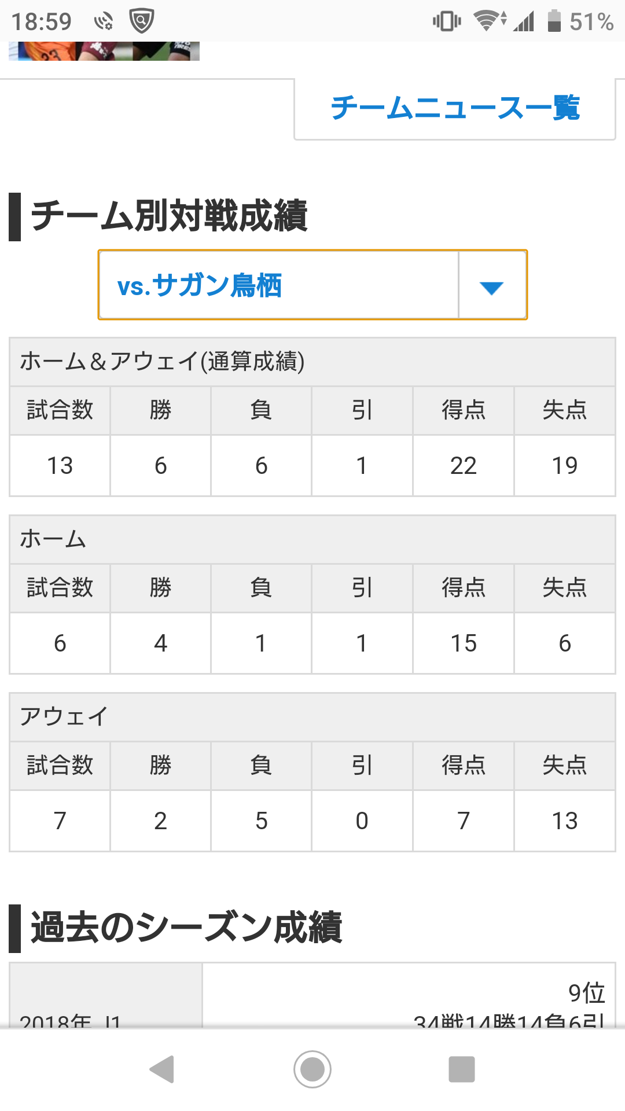The height and width of the screenshot is (1111, 625).
Task: Tap the 18:59 clock in status bar
Action: pyautogui.click(x=42, y=22)
